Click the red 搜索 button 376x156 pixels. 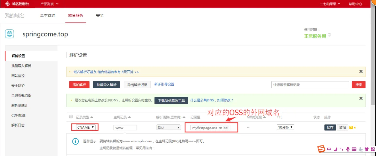359,85
